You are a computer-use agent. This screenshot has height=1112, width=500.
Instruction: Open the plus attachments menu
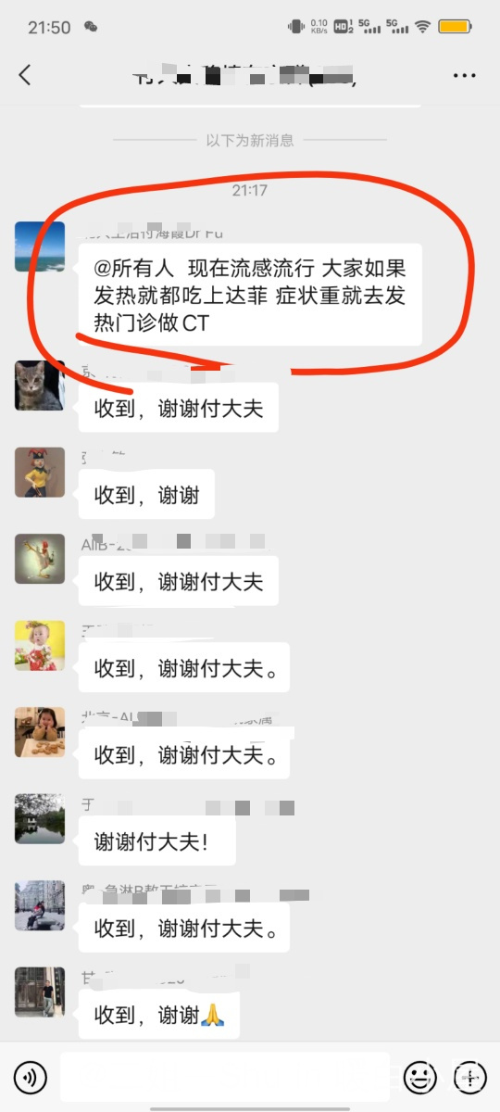tap(469, 1077)
